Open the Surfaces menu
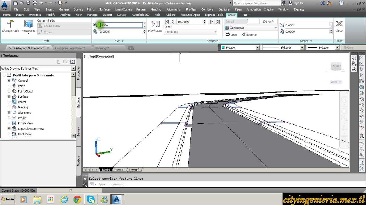Screen dimensions: 366x205 105,9
